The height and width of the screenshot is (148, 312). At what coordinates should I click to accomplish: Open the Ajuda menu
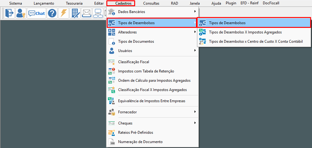[216, 3]
